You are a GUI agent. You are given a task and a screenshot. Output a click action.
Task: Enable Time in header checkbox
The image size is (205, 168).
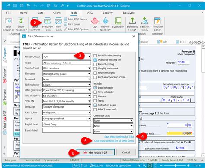95,92
